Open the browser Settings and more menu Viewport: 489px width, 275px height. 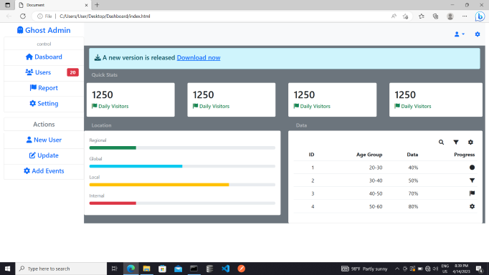coord(465,16)
